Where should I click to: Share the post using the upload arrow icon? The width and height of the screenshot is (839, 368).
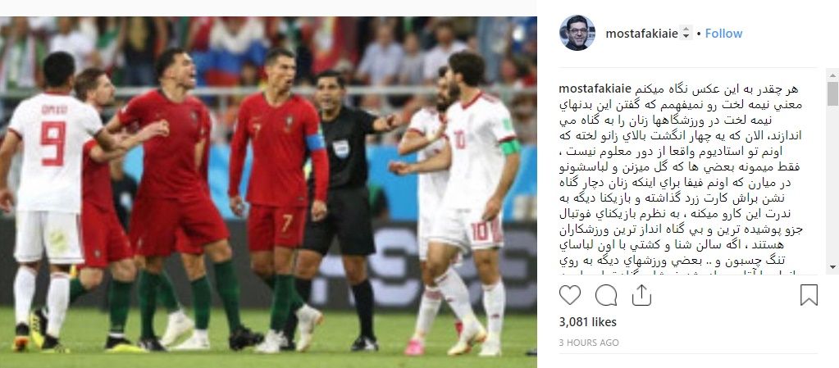[641, 295]
